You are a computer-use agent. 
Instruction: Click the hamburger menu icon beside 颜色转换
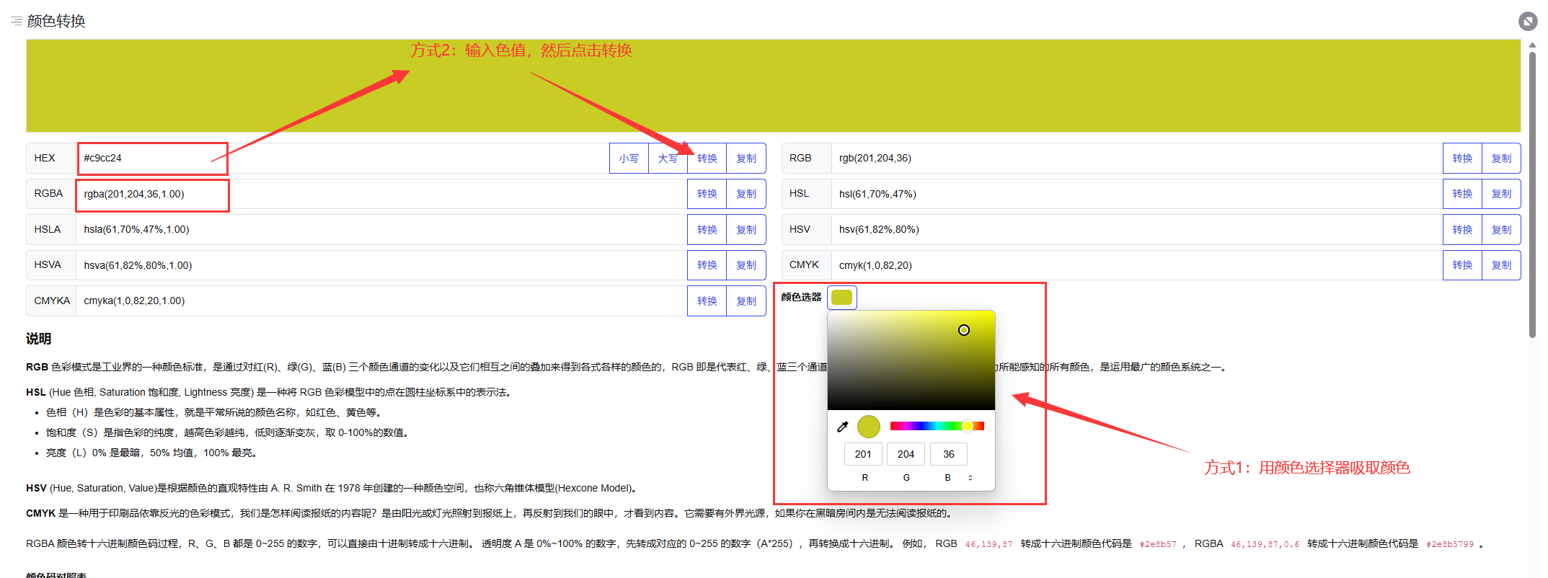[x=16, y=21]
